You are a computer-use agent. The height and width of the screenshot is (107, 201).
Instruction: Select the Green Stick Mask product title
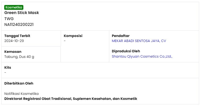(22, 13)
